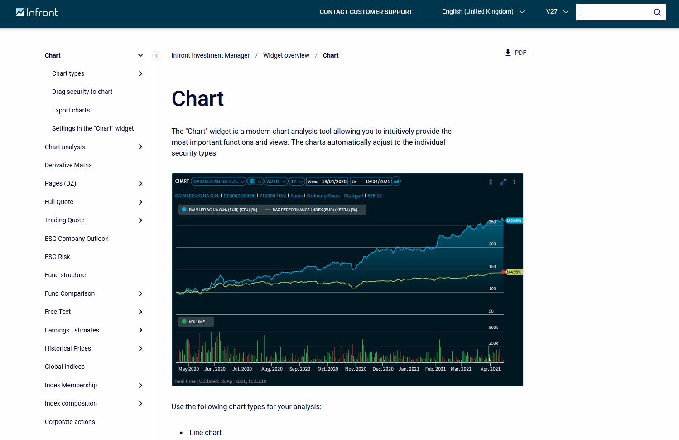
Task: Open the English (United Kingdom) language dropdown
Action: (x=483, y=12)
